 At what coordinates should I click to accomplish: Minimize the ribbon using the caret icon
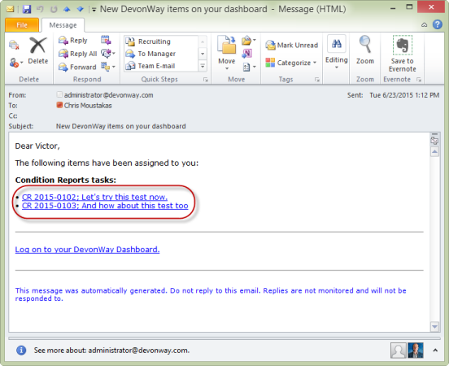424,25
